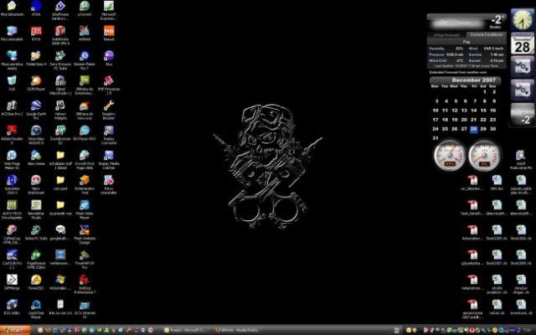Open SiSoftware Sandra shortcut
Viewport: 536px width, 335px height.
[60, 10]
